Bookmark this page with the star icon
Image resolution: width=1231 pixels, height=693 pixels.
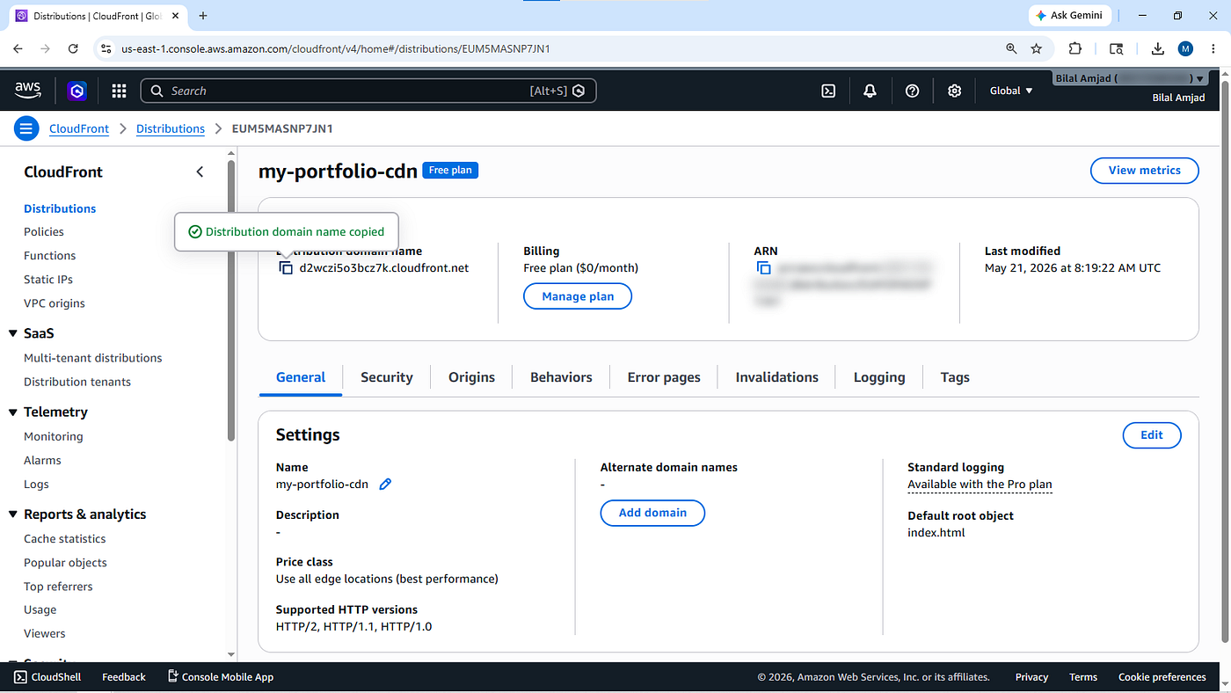(1037, 48)
